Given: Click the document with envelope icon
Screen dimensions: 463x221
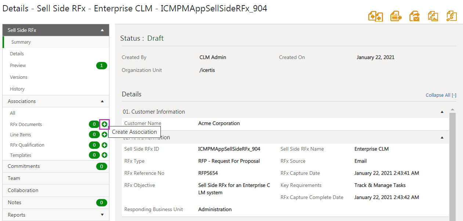Looking at the screenshot, I should pyautogui.click(x=415, y=16).
